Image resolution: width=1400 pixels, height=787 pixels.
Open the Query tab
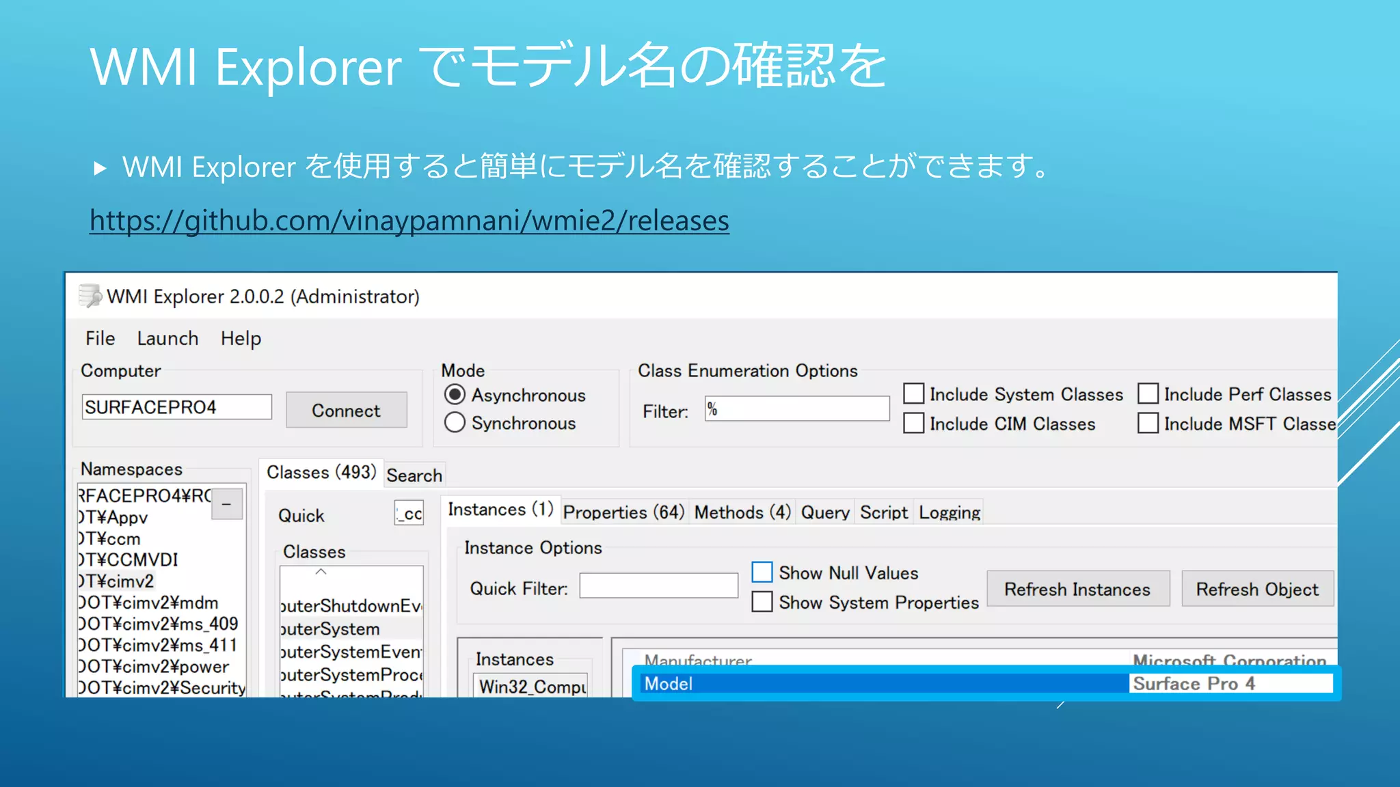click(825, 512)
